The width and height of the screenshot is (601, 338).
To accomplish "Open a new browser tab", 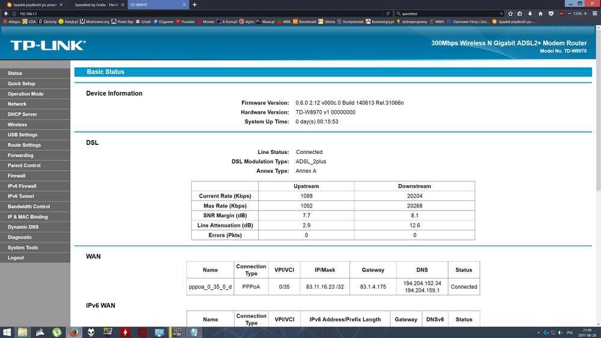I will tap(194, 4).
